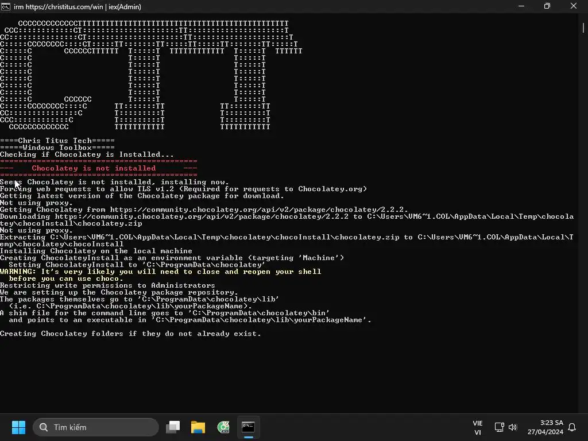Click the '====Chris Titus Tech=====' line

(57, 141)
